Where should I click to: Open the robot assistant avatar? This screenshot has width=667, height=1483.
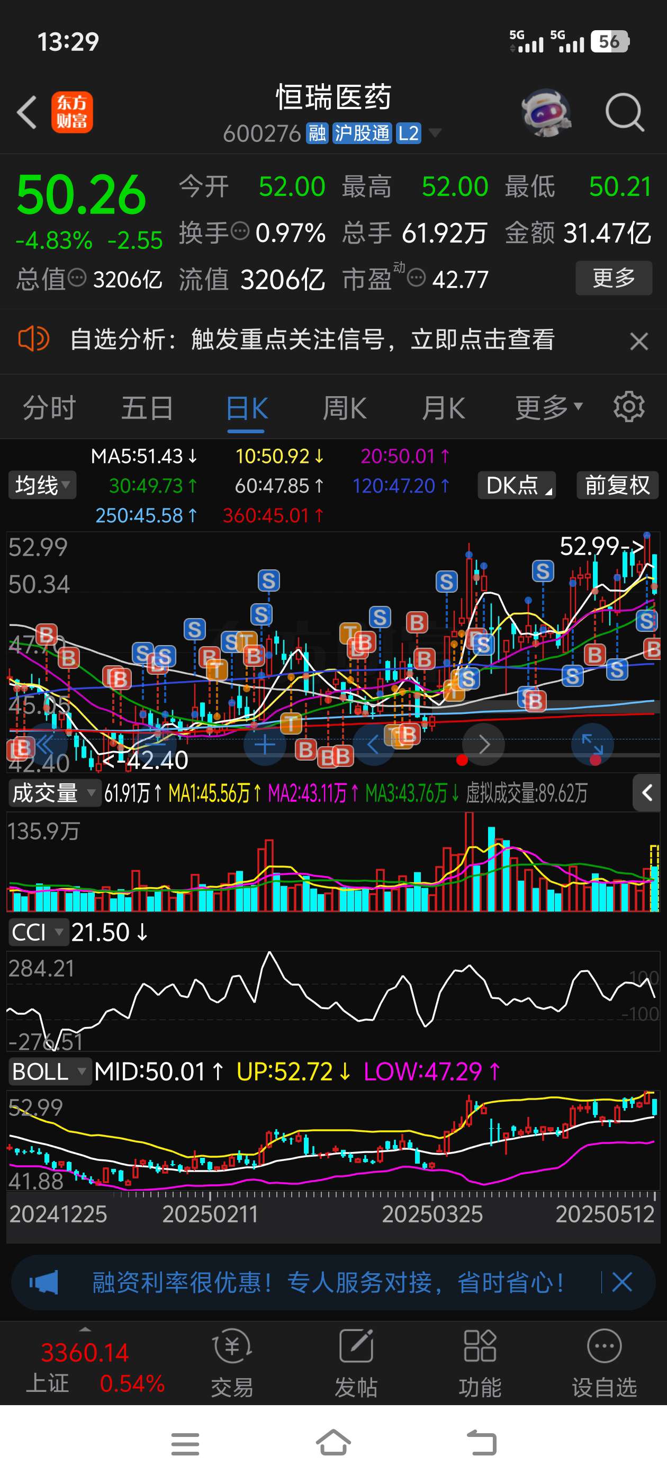546,112
